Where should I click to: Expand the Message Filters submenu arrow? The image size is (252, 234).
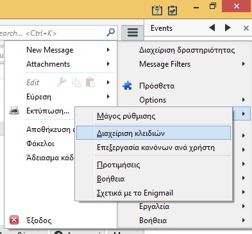click(244, 64)
